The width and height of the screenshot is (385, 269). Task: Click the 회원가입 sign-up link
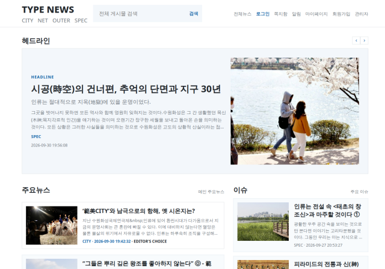[x=341, y=14]
